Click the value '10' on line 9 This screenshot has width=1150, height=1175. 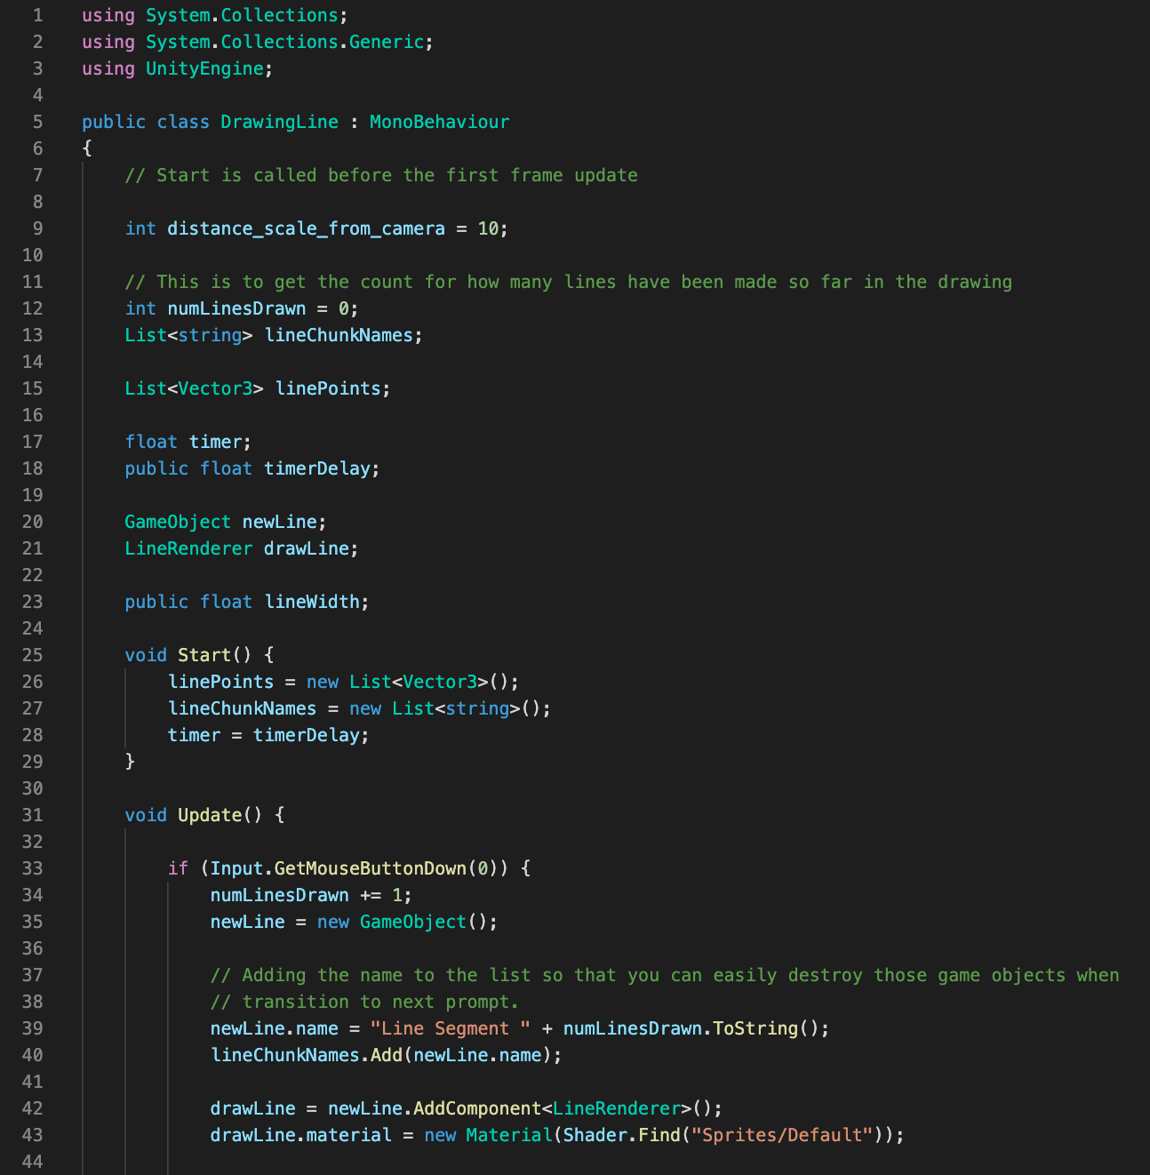[x=488, y=228]
